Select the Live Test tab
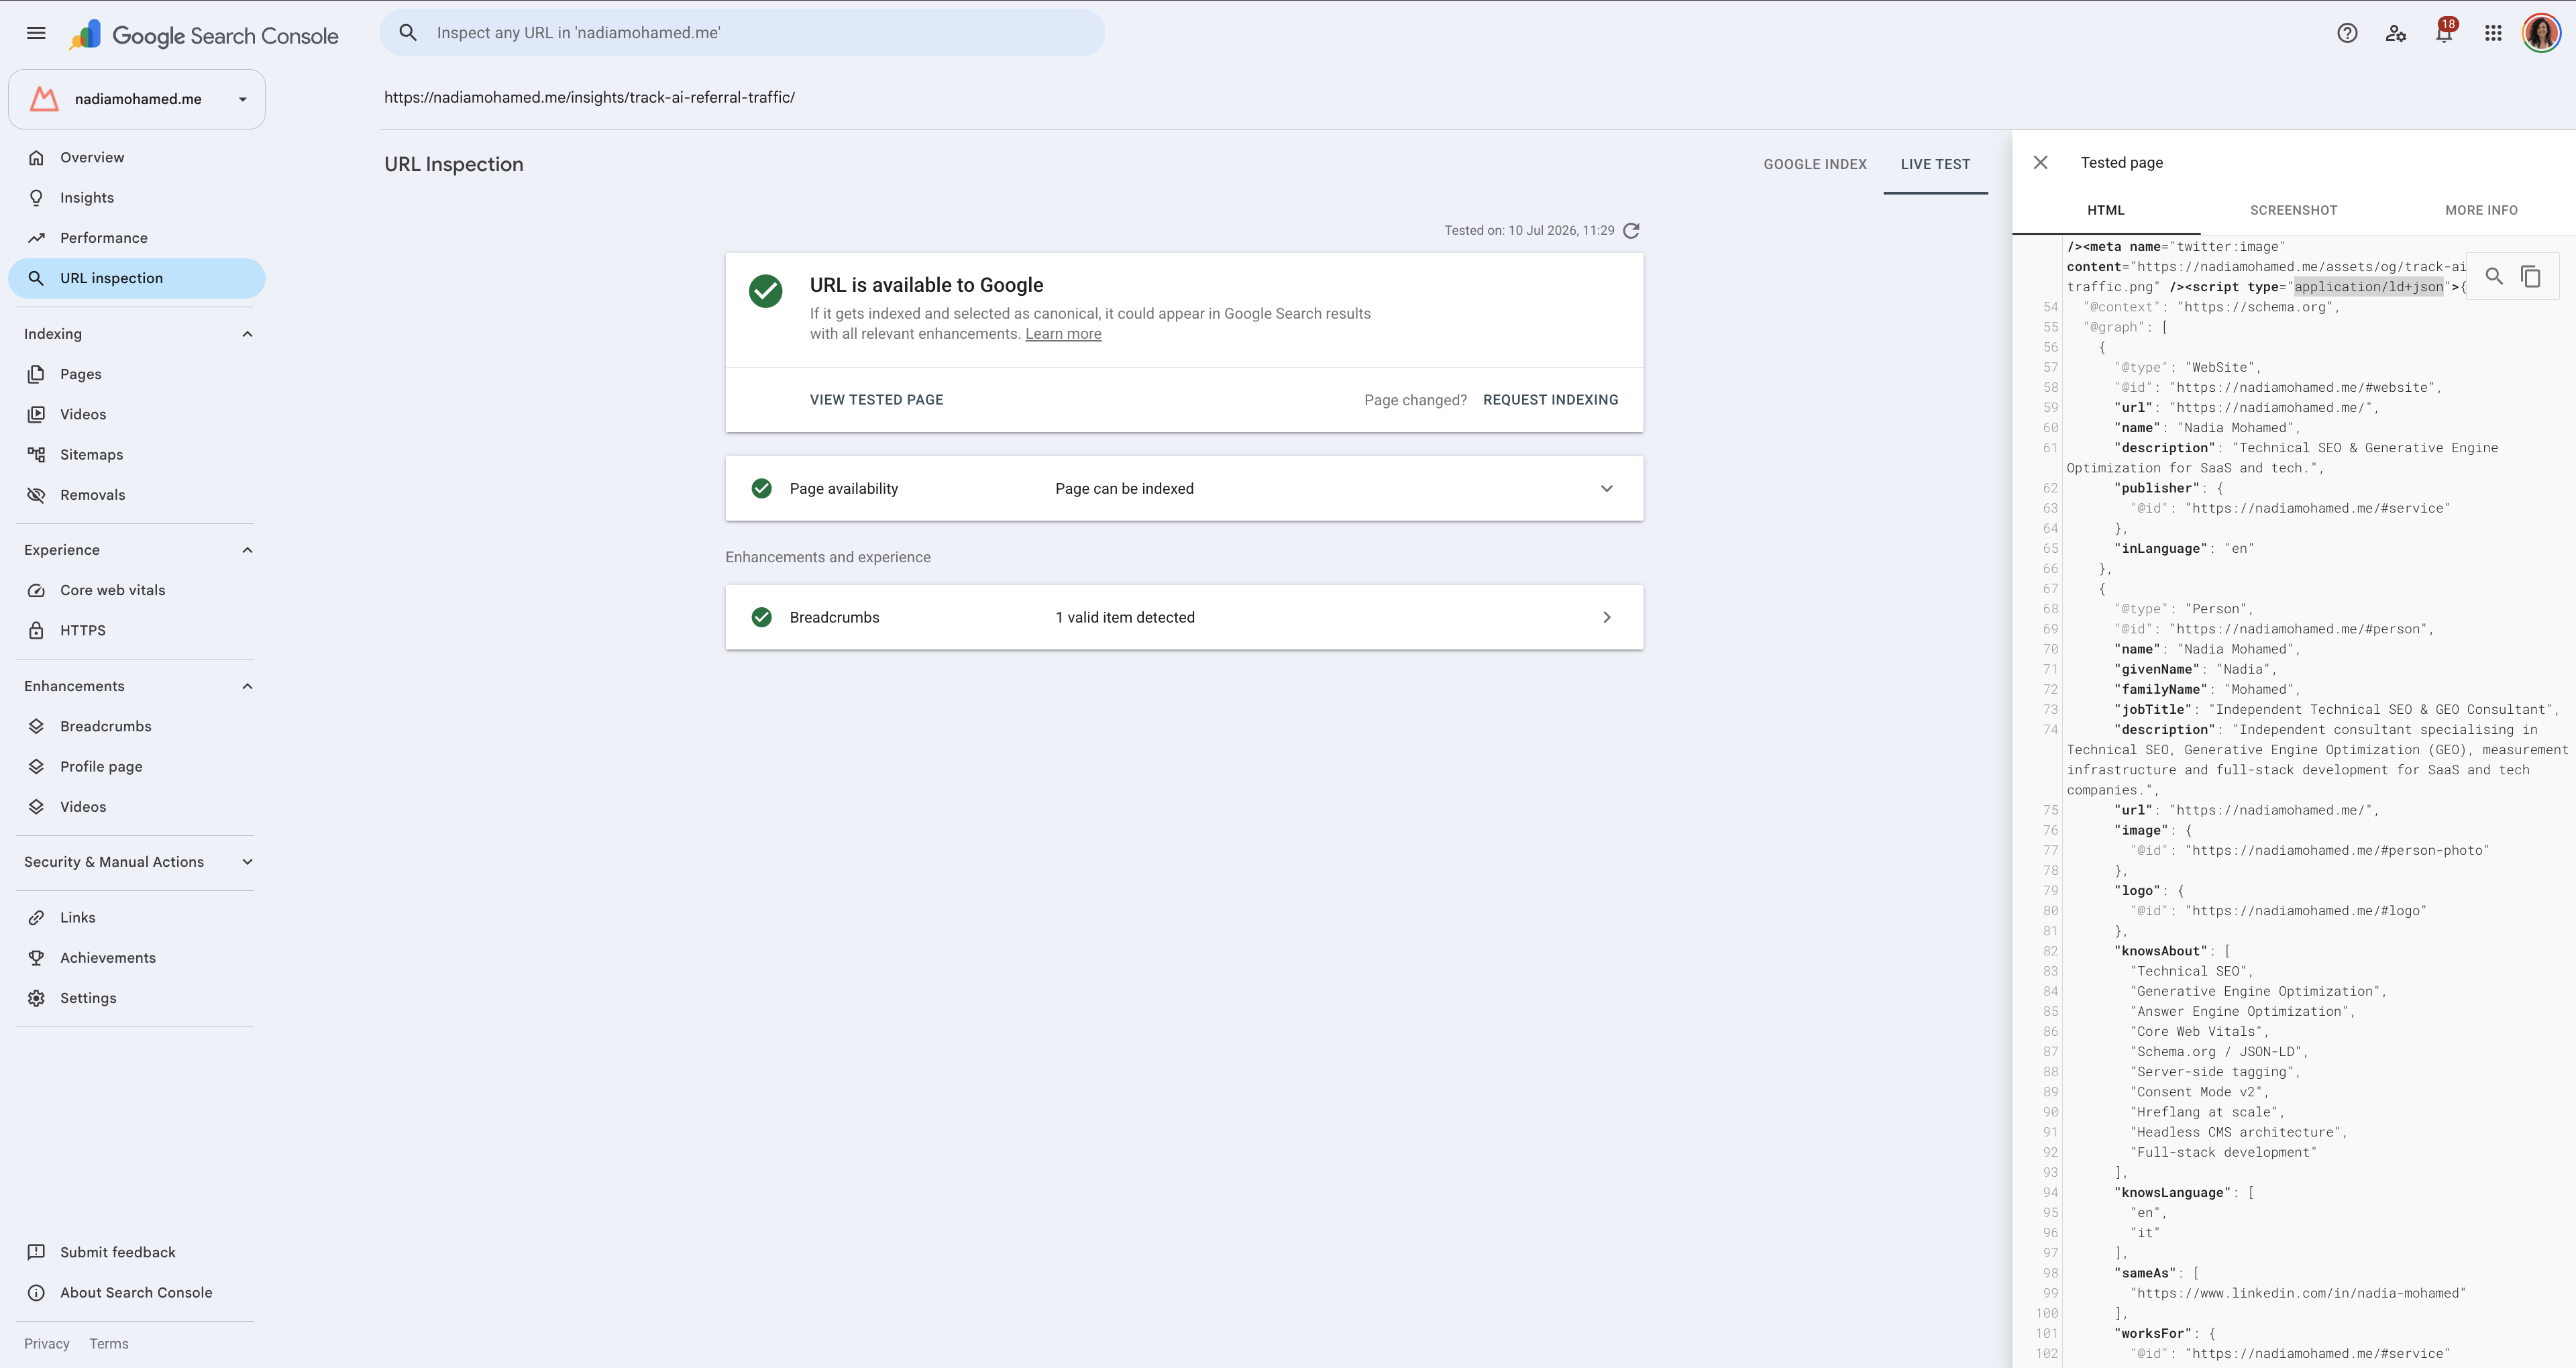The image size is (2576, 1368). click(1935, 164)
